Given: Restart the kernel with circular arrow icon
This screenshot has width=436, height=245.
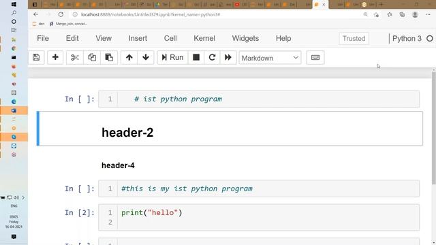Looking at the screenshot, I should click(x=212, y=57).
